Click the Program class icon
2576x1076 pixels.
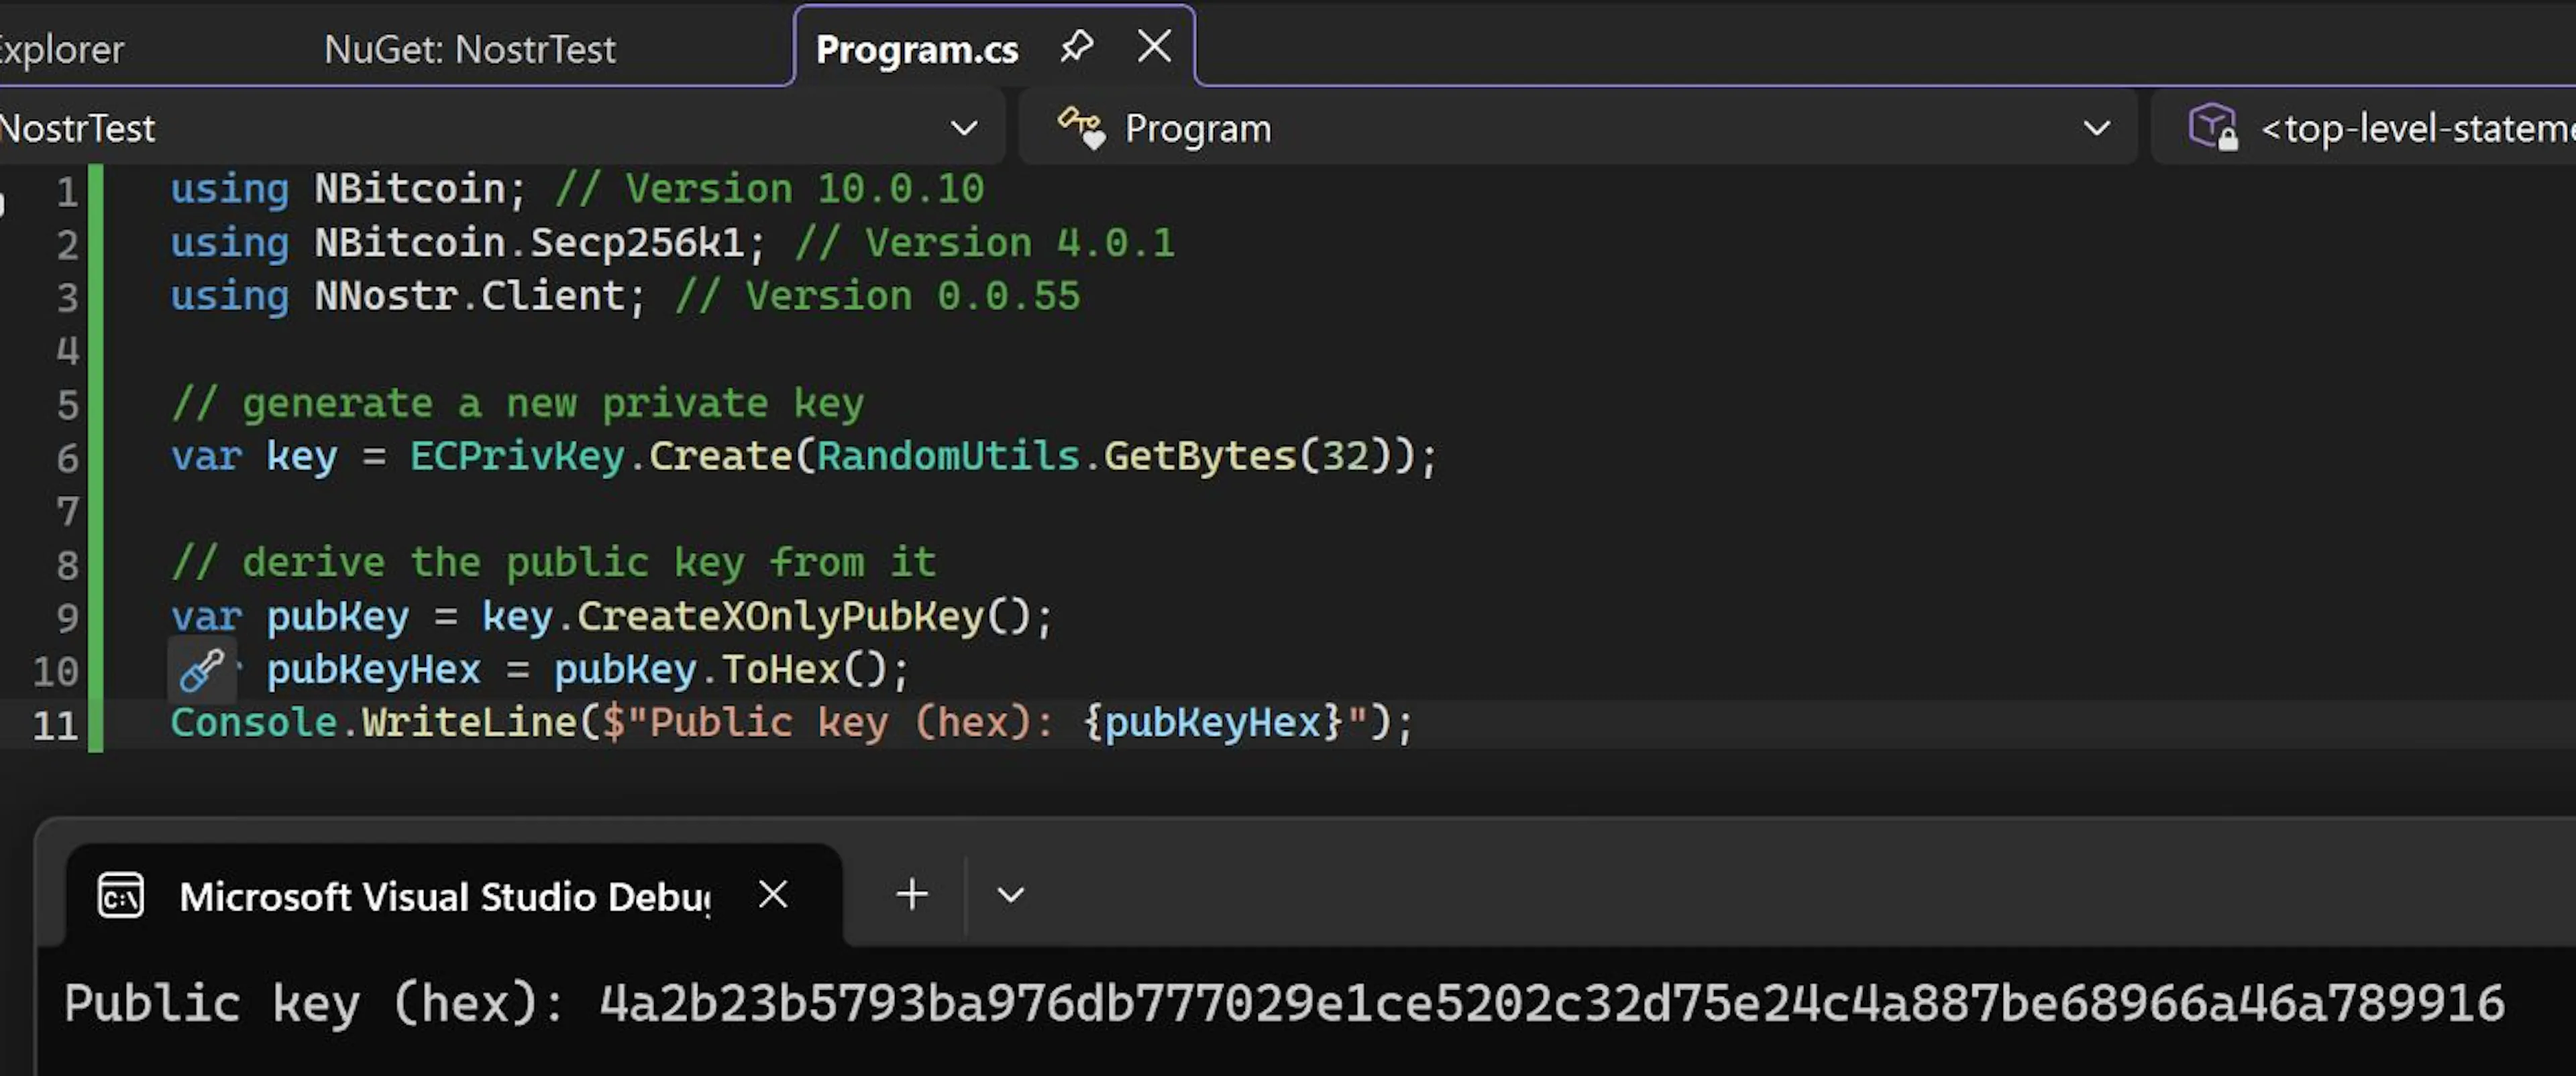tap(1081, 128)
